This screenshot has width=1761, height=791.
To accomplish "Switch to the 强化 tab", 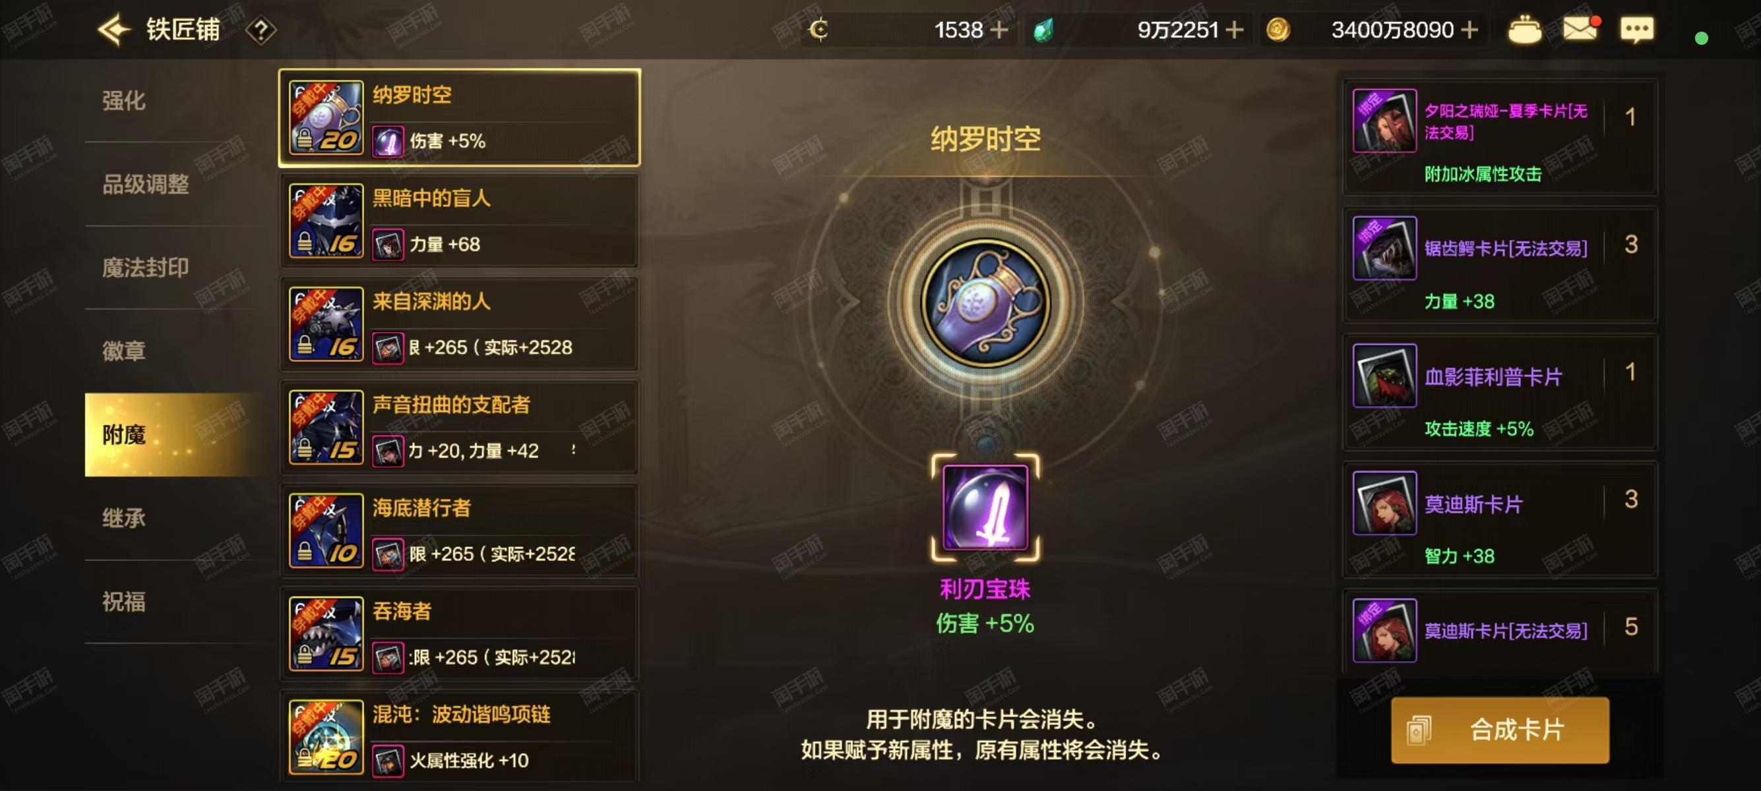I will (x=124, y=100).
